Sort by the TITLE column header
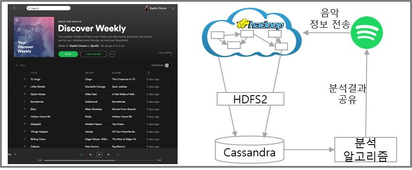This screenshot has width=412, height=170. tap(34, 73)
